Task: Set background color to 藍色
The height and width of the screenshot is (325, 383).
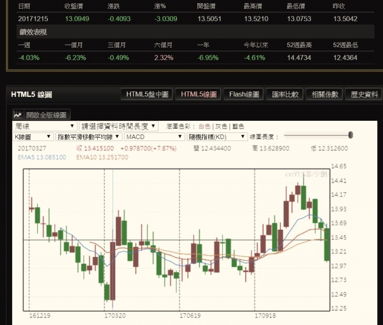Action: click(x=238, y=126)
